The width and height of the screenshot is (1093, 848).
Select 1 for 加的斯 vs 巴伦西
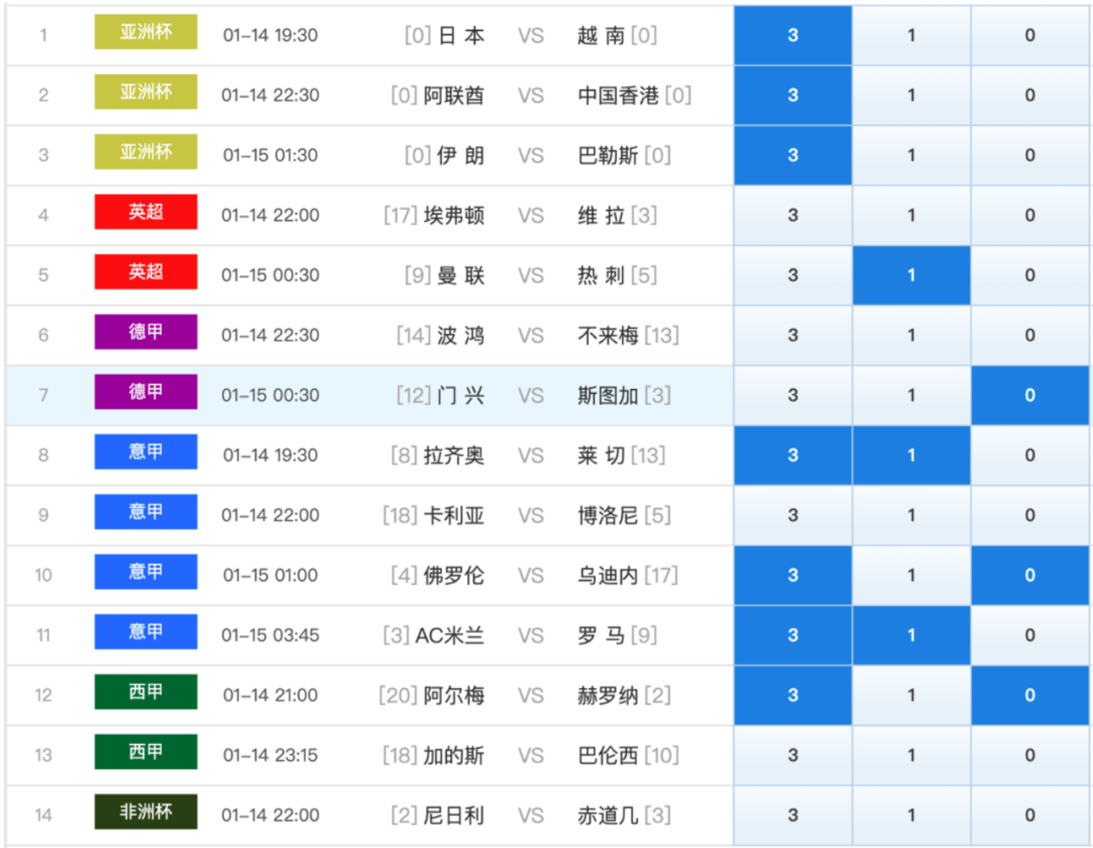tap(912, 755)
